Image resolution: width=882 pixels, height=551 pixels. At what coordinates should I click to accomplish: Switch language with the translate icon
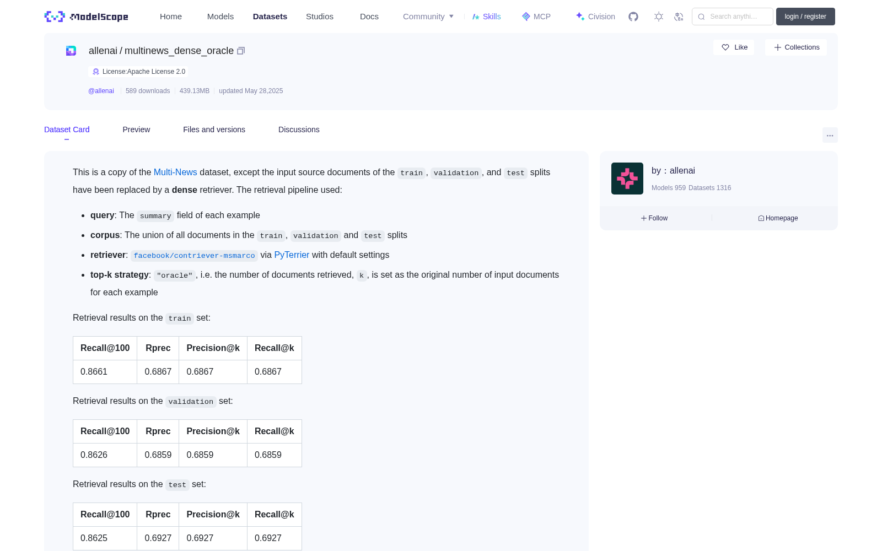click(x=679, y=17)
